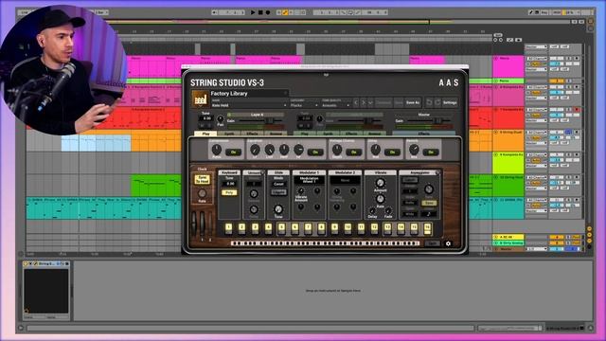Click the Delay Wet knob
The image size is (606, 341).
[x=375, y=150]
